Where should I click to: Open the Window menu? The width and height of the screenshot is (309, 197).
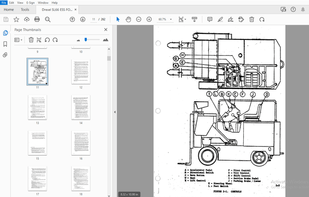(43, 2)
